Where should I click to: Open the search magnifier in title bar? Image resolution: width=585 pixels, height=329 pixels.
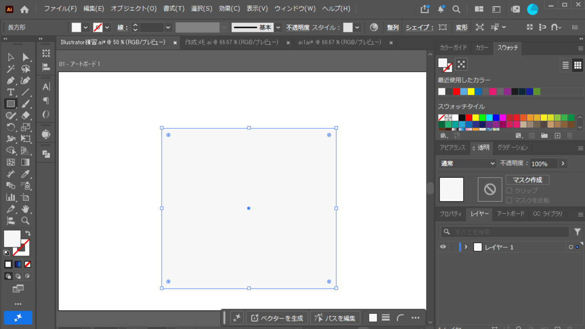456,9
